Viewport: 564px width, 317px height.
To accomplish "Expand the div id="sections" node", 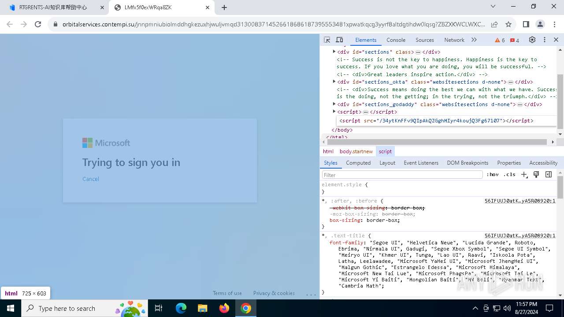I will coord(334,52).
